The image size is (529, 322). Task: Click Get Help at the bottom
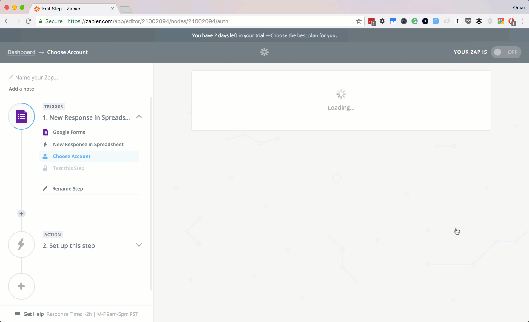[x=34, y=314]
